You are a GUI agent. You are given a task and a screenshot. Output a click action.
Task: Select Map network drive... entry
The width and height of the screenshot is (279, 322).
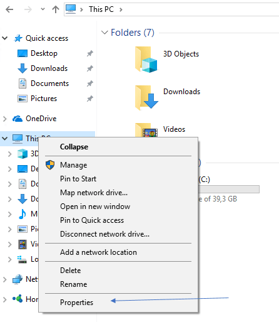pyautogui.click(x=118, y=193)
